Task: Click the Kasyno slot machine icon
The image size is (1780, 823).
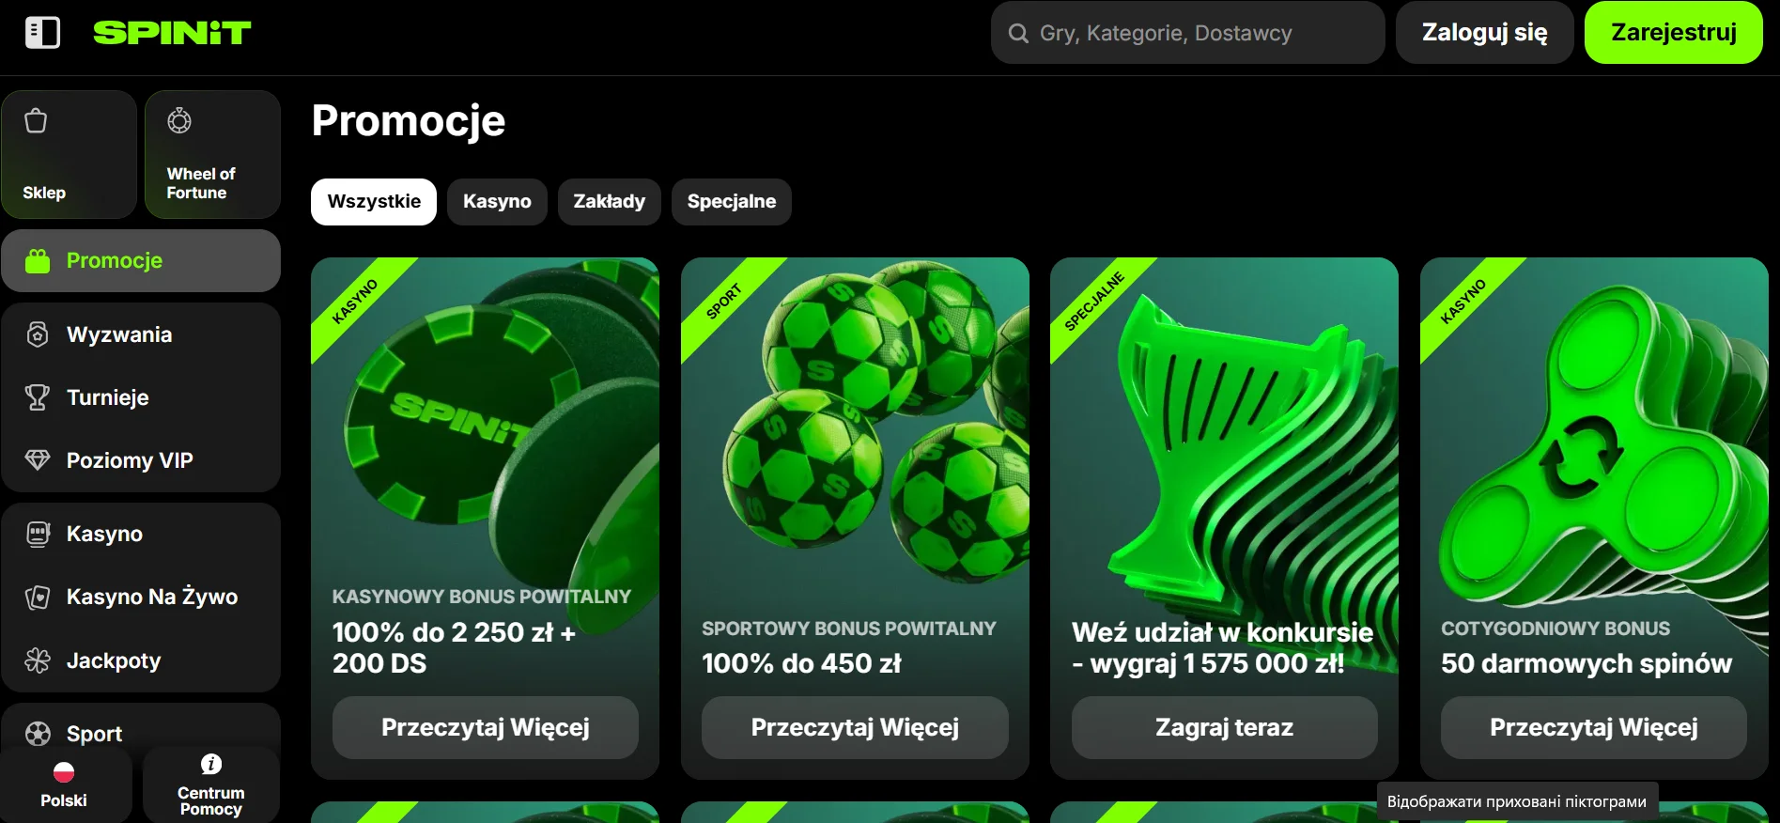Action: pyautogui.click(x=38, y=535)
